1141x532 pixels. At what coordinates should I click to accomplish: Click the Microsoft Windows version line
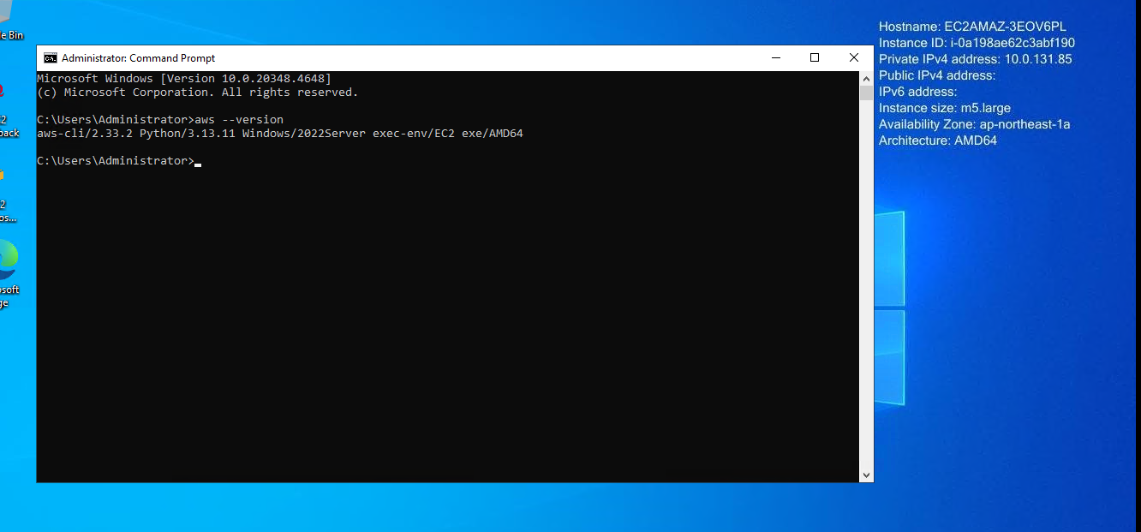(x=184, y=78)
